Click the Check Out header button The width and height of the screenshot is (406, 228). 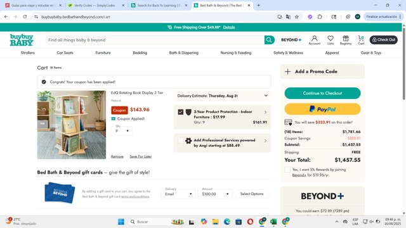383,40
